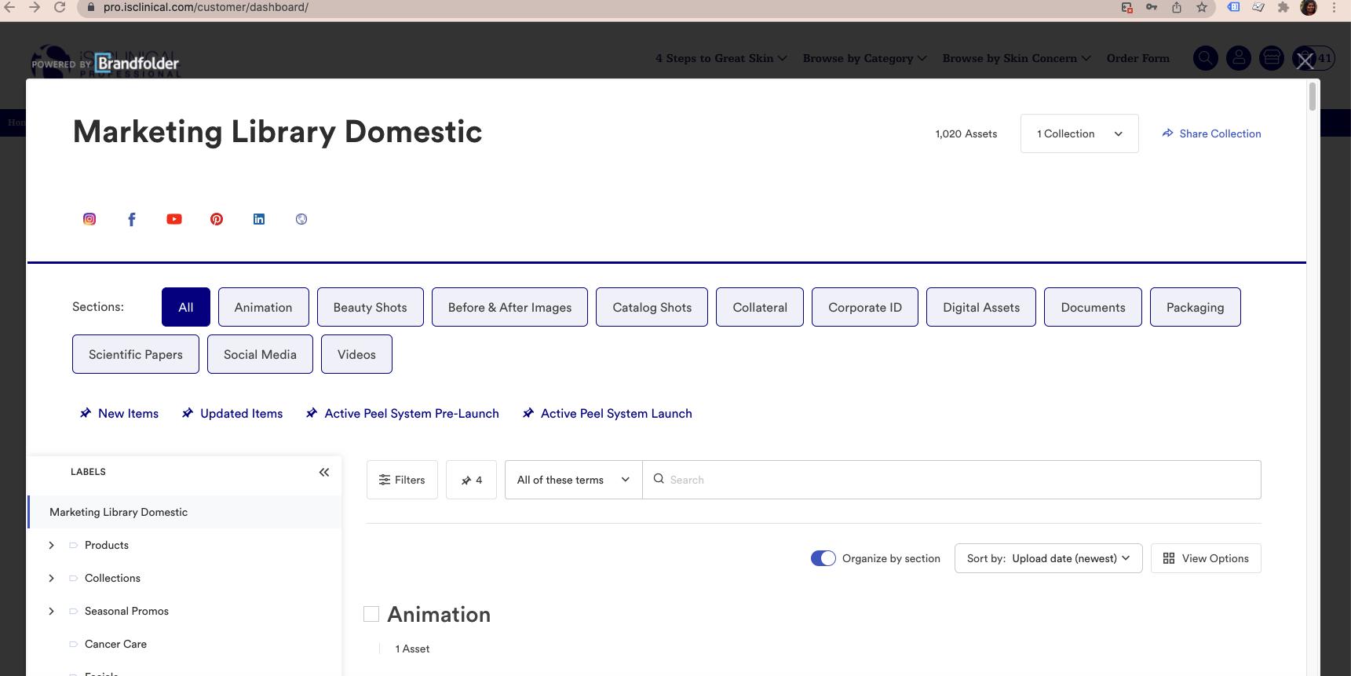Screen dimensions: 1351x676
Task: Click the YouTube icon
Action: pos(174,219)
